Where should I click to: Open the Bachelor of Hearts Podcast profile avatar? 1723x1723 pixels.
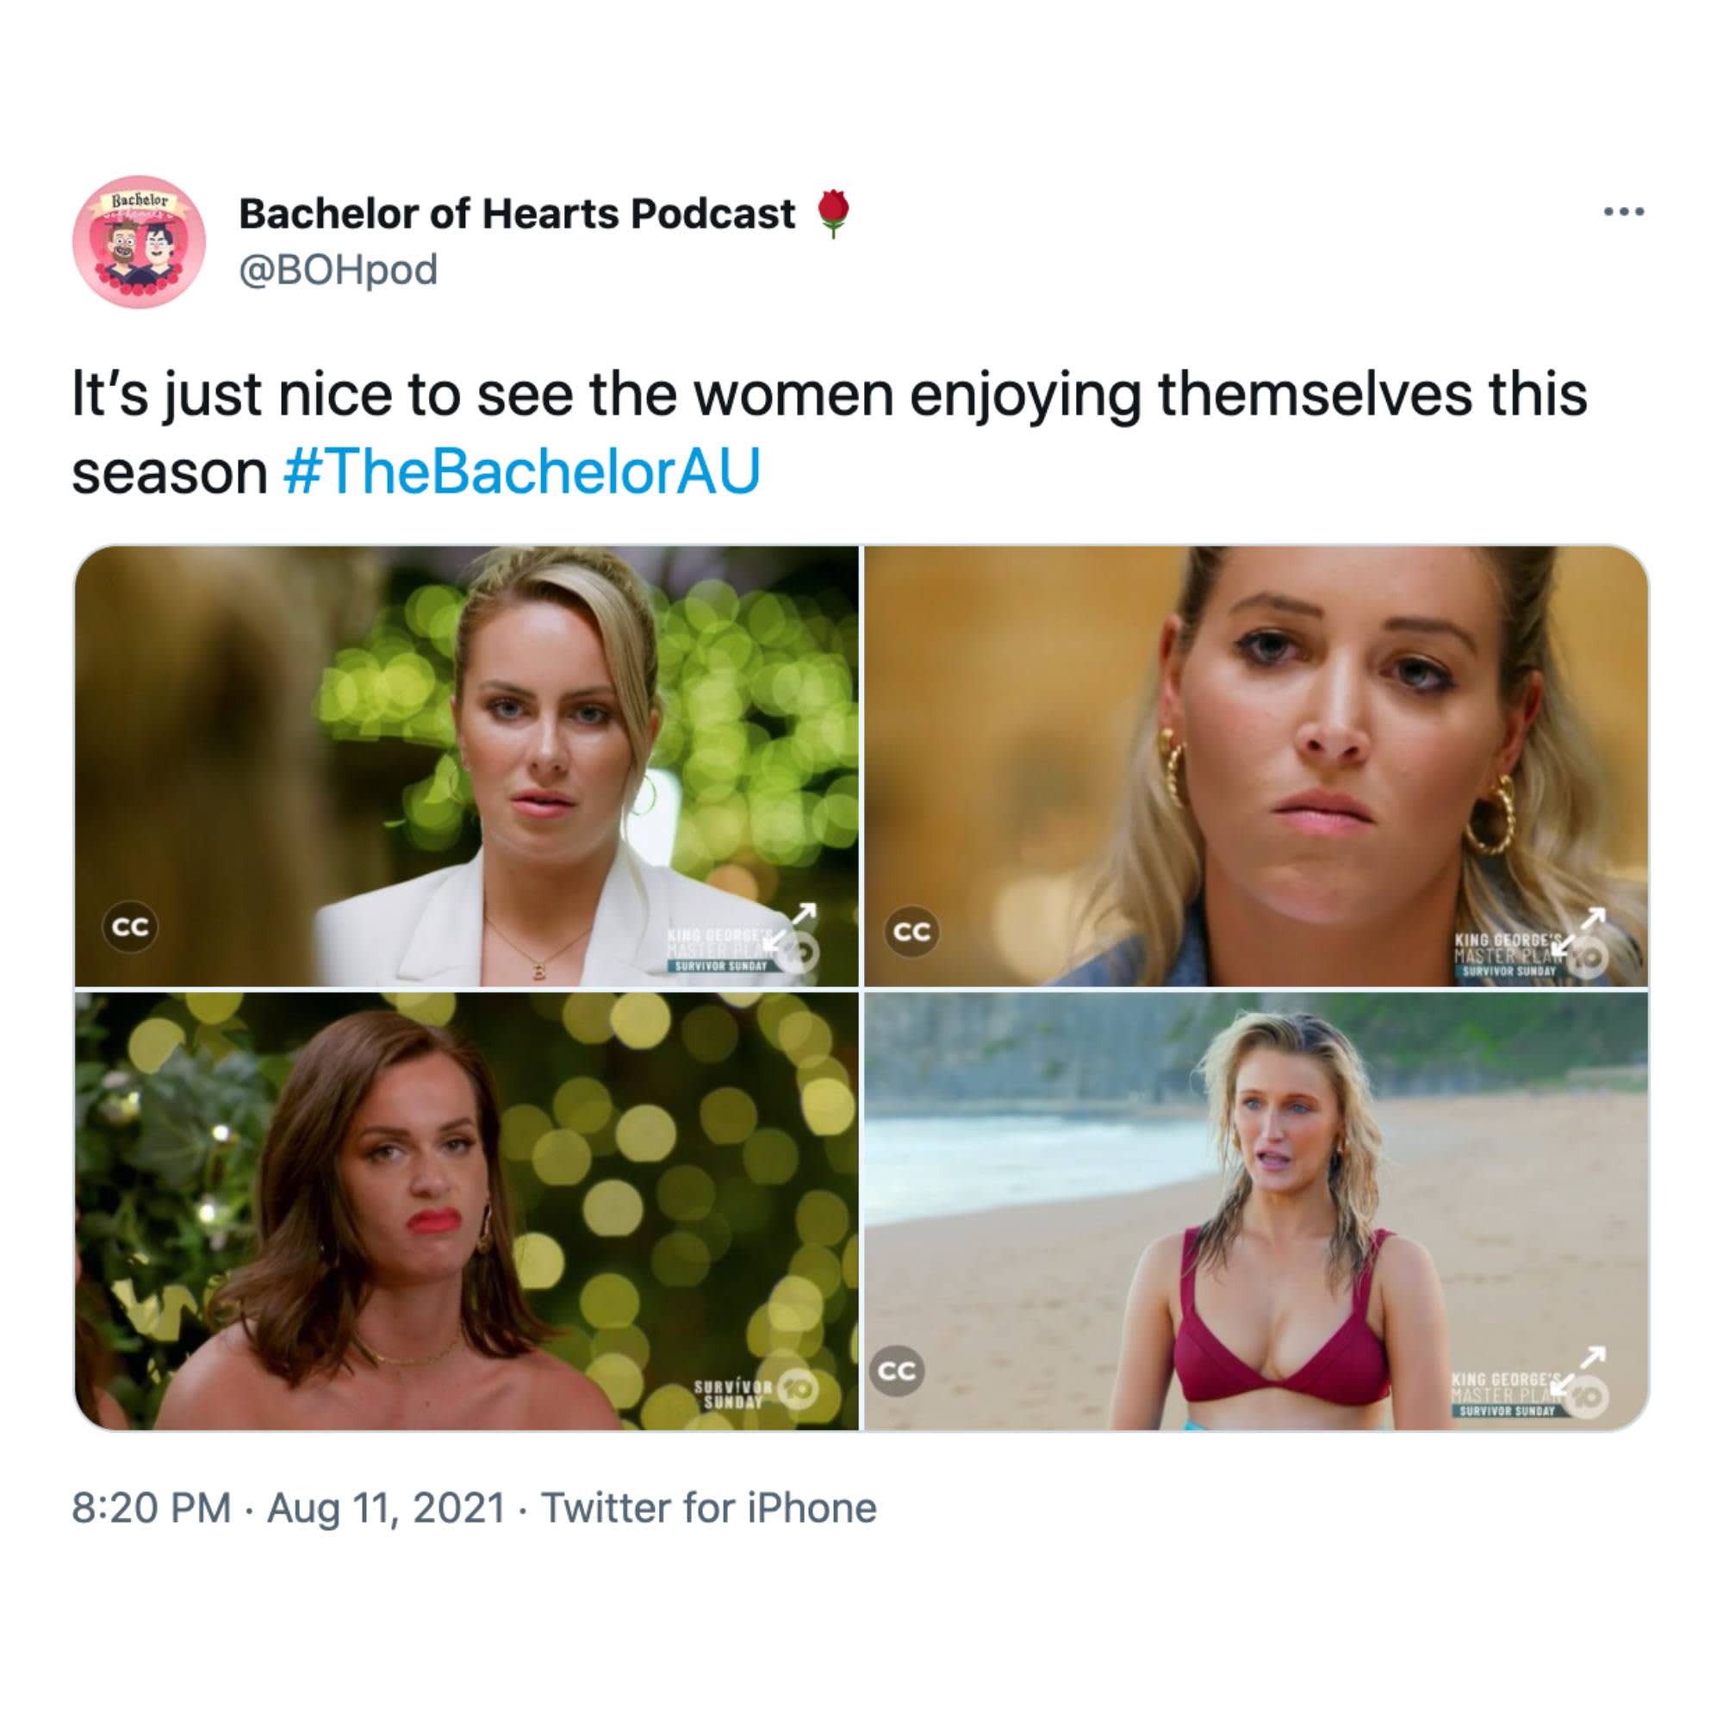coord(139,242)
